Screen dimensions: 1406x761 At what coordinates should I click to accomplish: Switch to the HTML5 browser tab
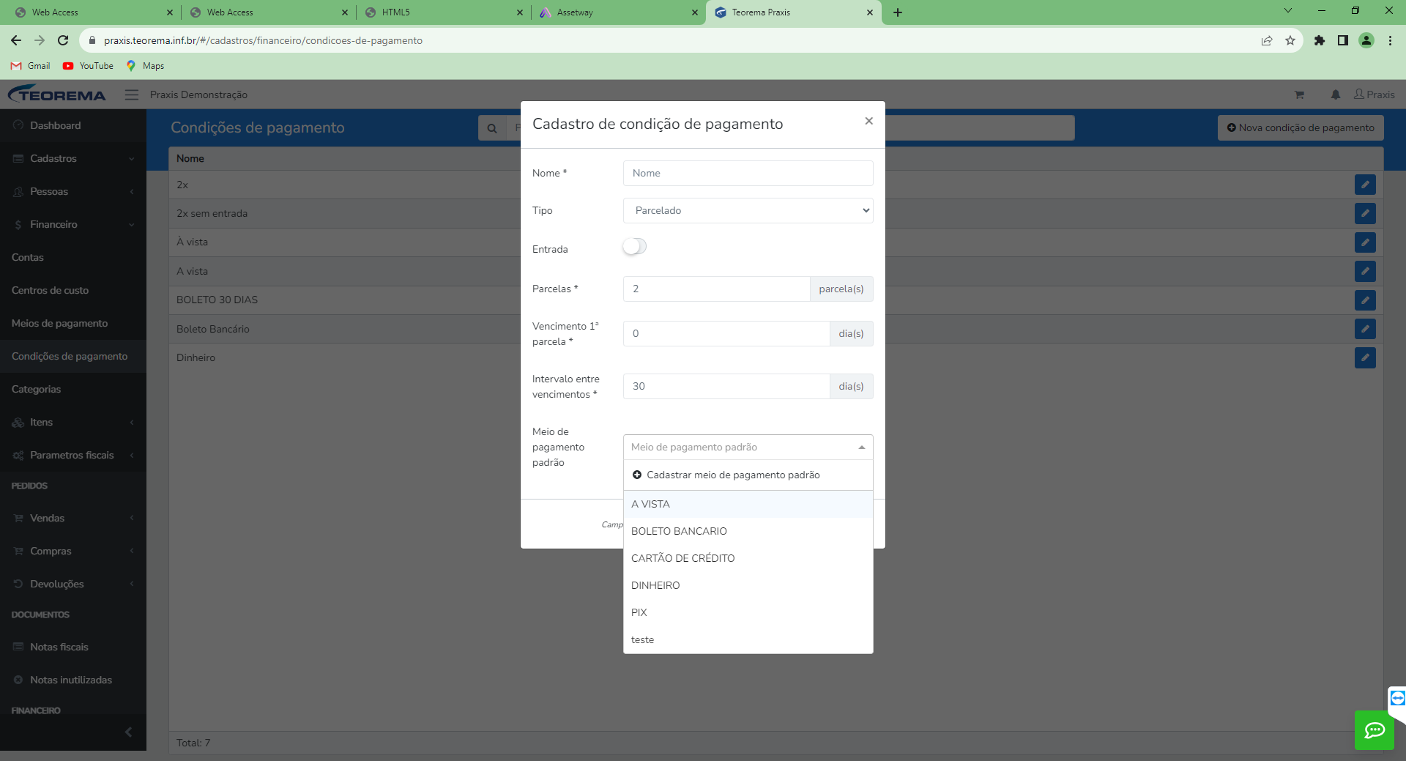[443, 12]
